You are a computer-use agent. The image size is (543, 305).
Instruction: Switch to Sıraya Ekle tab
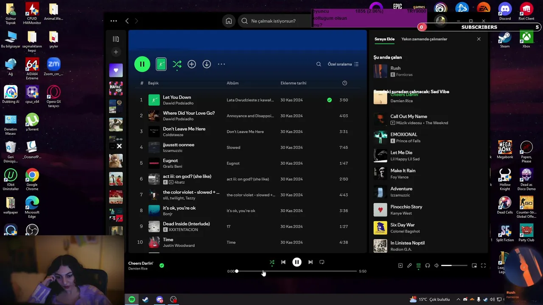tap(384, 39)
